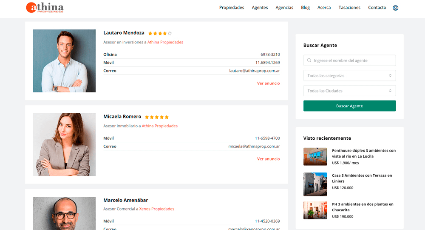Open the user account icon in header

click(395, 8)
